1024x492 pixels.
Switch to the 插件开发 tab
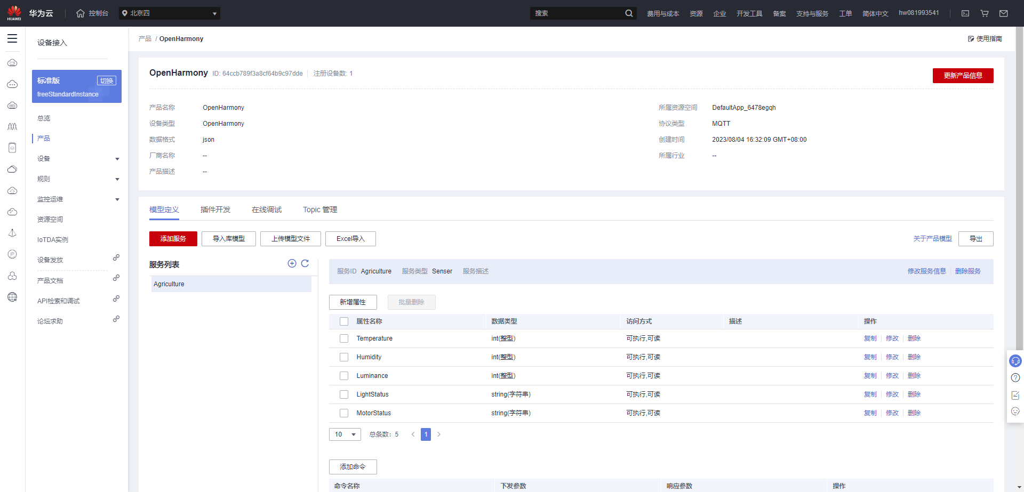coord(215,209)
